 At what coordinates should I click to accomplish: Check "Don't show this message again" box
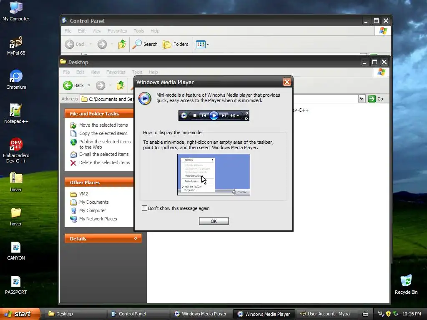[x=144, y=208]
